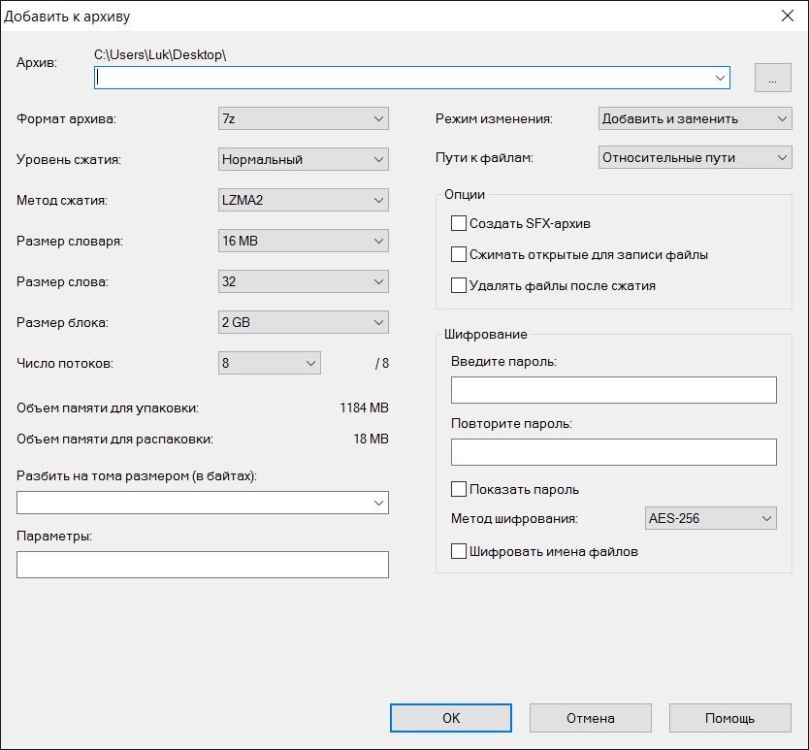809x750 pixels.
Task: Click 'Разбить на тома размером (в байтах):' label
Action: pyautogui.click(x=137, y=475)
